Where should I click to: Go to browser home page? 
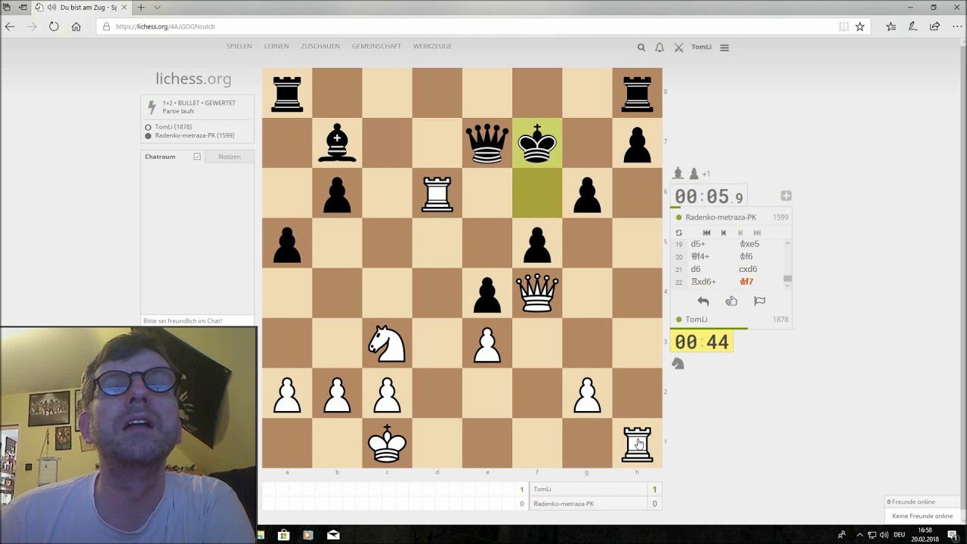[76, 26]
